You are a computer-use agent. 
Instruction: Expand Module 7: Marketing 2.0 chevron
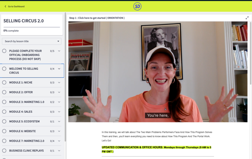pos(59,141)
